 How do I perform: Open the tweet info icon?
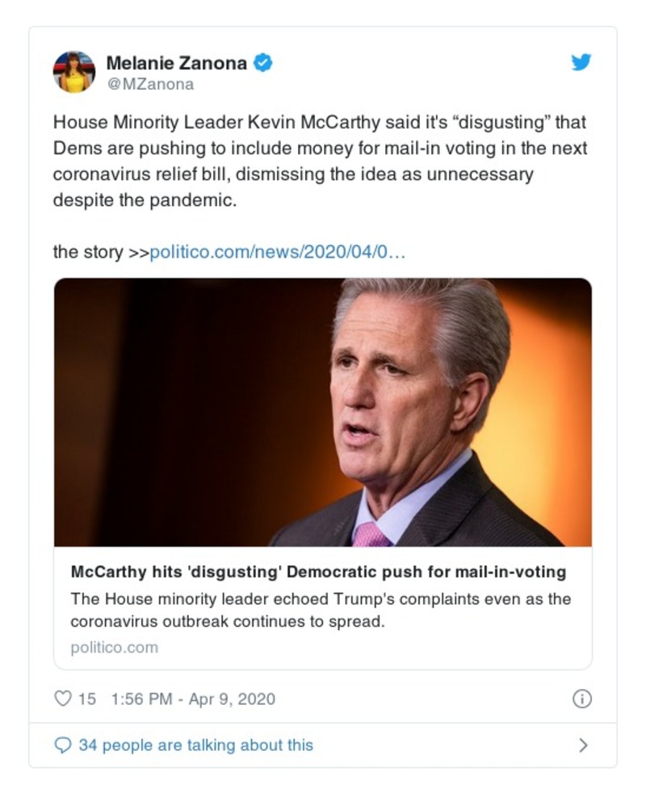pyautogui.click(x=581, y=699)
